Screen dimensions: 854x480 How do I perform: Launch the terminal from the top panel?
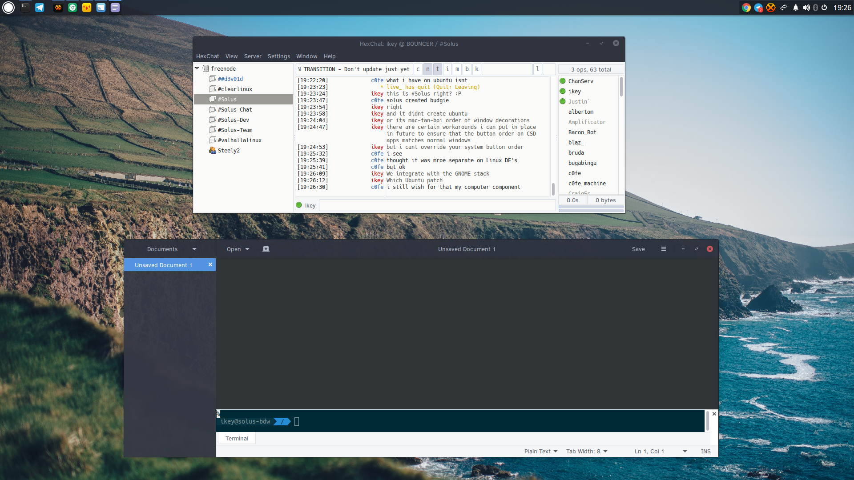[25, 8]
